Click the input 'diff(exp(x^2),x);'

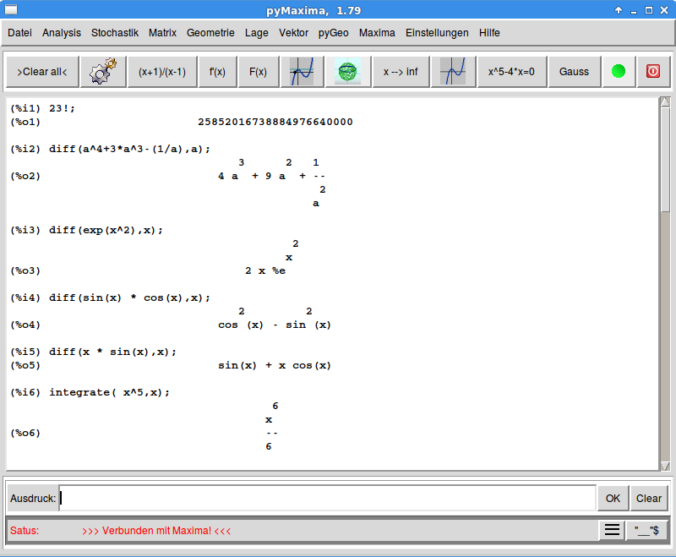pyautogui.click(x=106, y=230)
